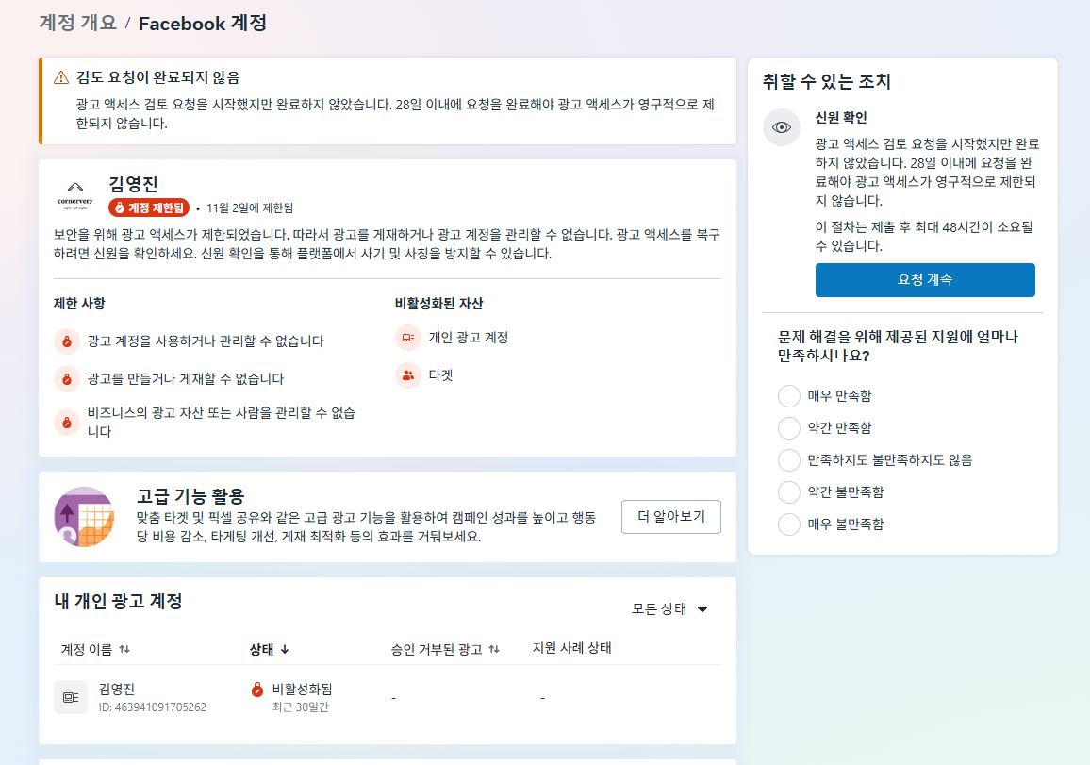The height and width of the screenshot is (765, 1090).
Task: Click the restricted icon next to 비활성화됨 status
Action: click(257, 690)
